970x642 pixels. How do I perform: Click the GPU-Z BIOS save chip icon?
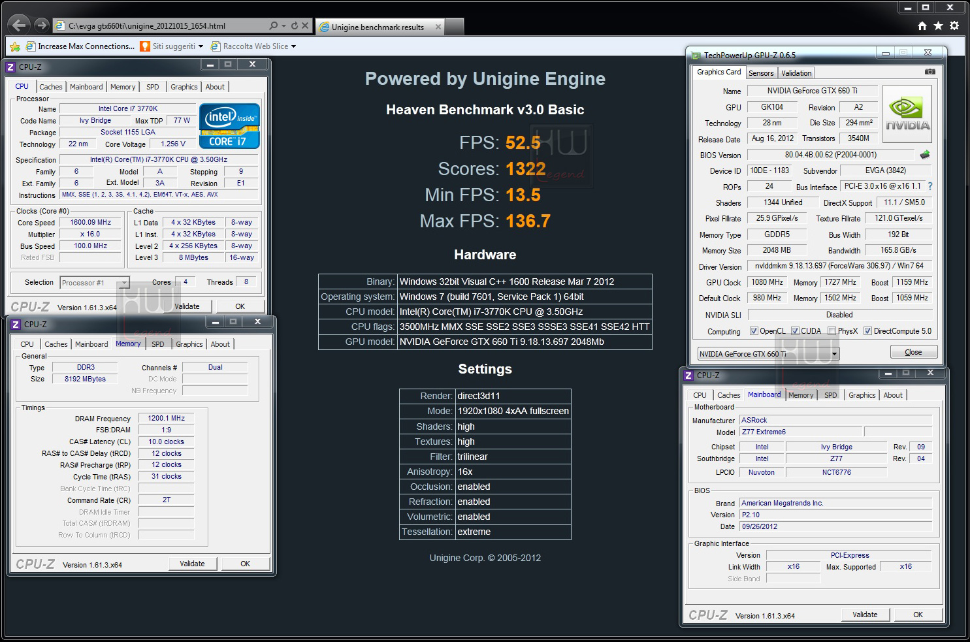click(925, 155)
